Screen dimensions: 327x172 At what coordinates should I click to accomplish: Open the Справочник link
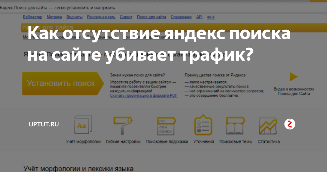click(x=181, y=17)
